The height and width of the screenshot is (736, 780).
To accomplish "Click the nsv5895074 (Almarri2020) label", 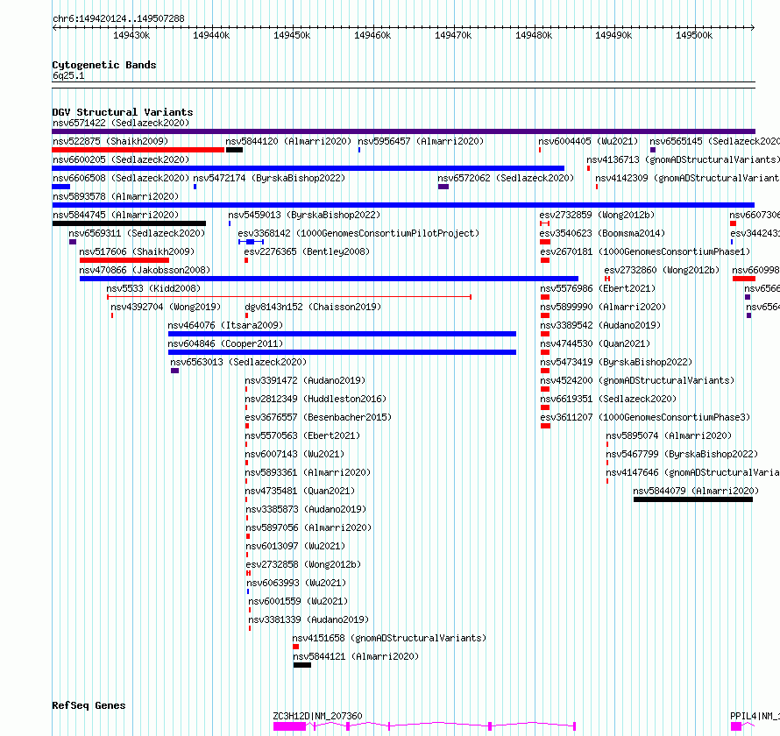I will click(x=669, y=435).
